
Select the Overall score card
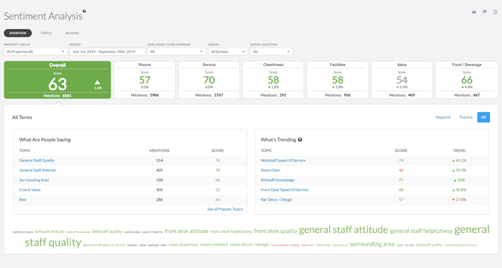point(57,80)
